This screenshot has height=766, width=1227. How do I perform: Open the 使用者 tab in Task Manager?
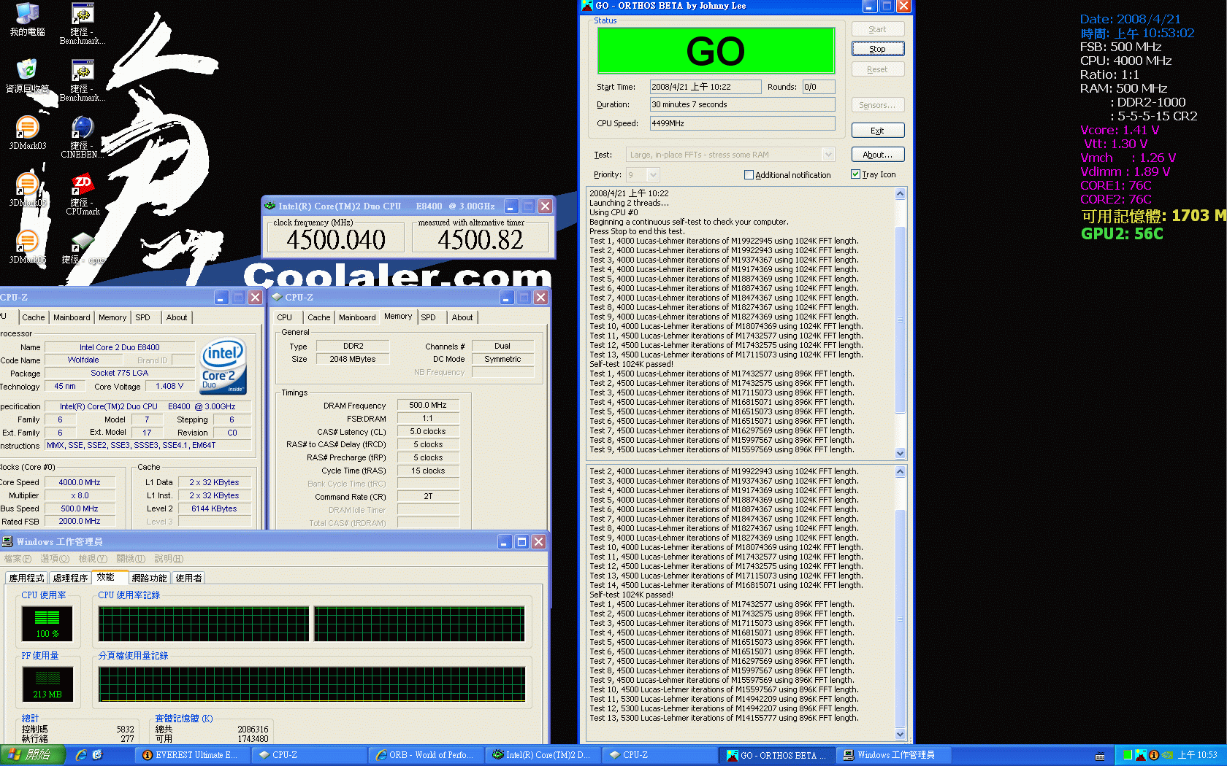pos(188,578)
